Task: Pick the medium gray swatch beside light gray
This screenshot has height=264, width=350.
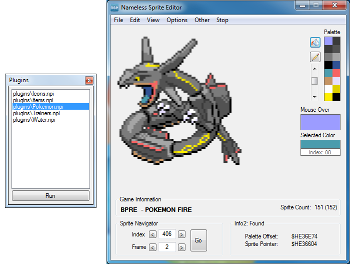Action: [328, 57]
